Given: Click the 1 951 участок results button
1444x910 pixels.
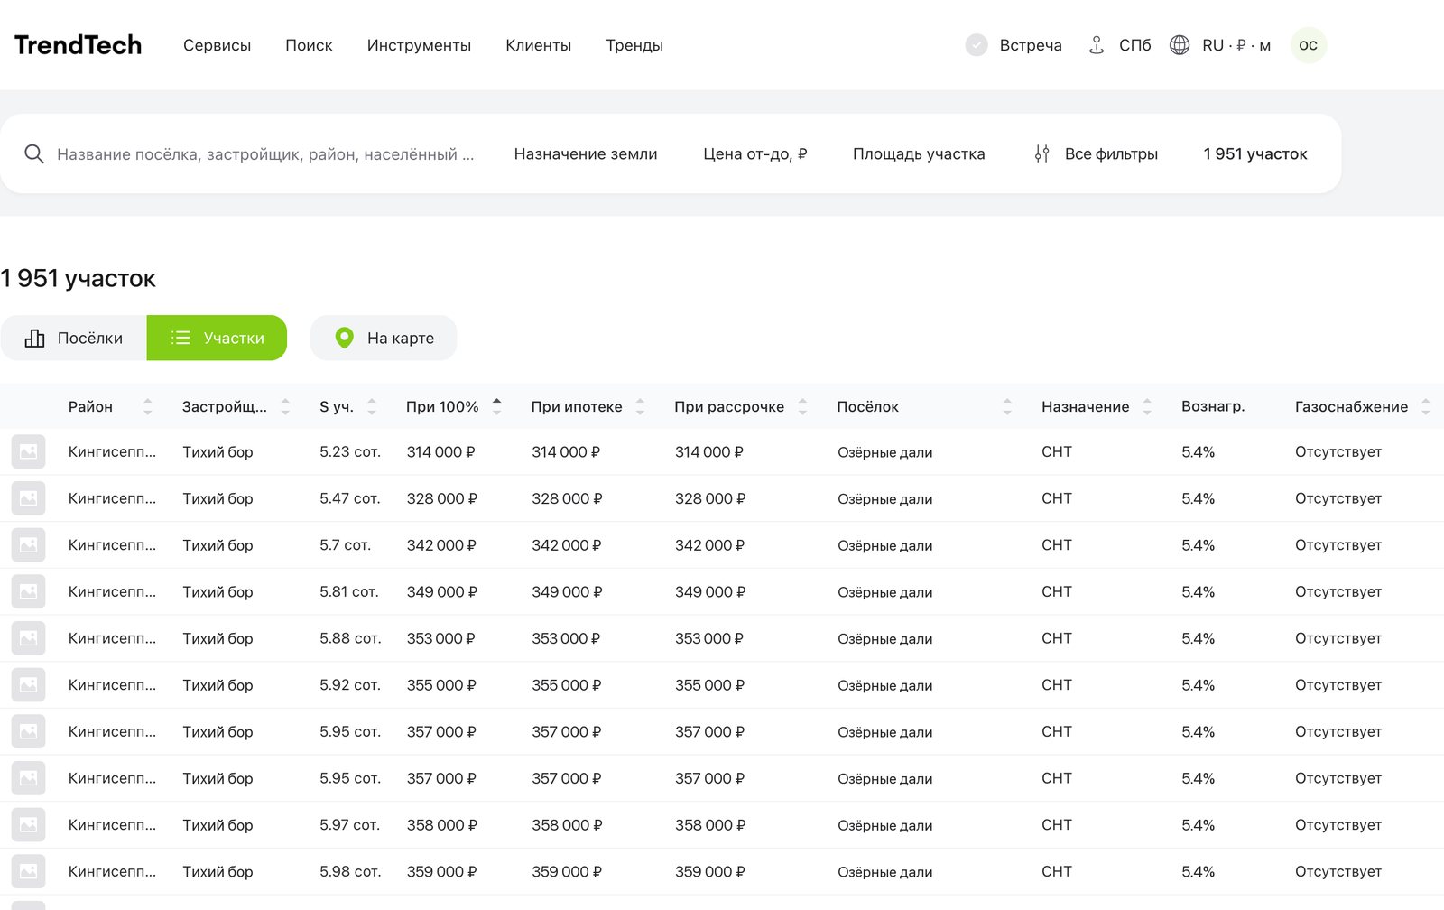Looking at the screenshot, I should [x=1255, y=153].
